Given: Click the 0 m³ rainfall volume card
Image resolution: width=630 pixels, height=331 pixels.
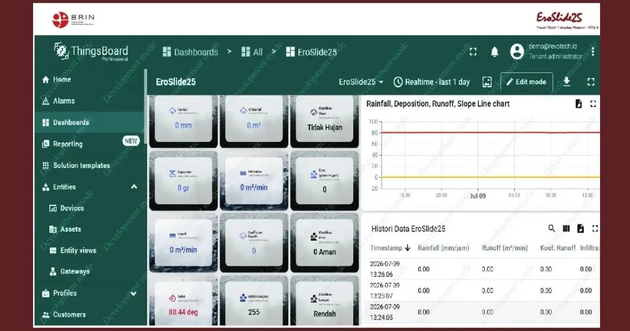Looking at the screenshot, I should tap(254, 121).
